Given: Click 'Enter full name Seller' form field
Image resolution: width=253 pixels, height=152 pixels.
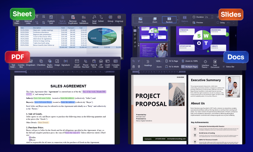Looking at the screenshot, I should click(x=42, y=98).
